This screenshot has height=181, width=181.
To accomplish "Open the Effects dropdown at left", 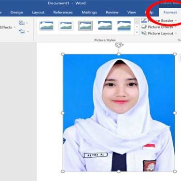I will click(8, 28).
